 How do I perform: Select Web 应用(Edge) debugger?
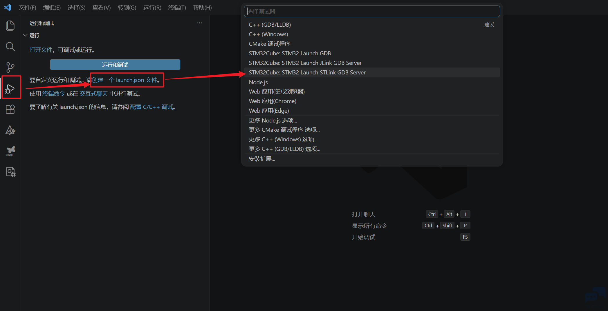[x=372, y=111]
